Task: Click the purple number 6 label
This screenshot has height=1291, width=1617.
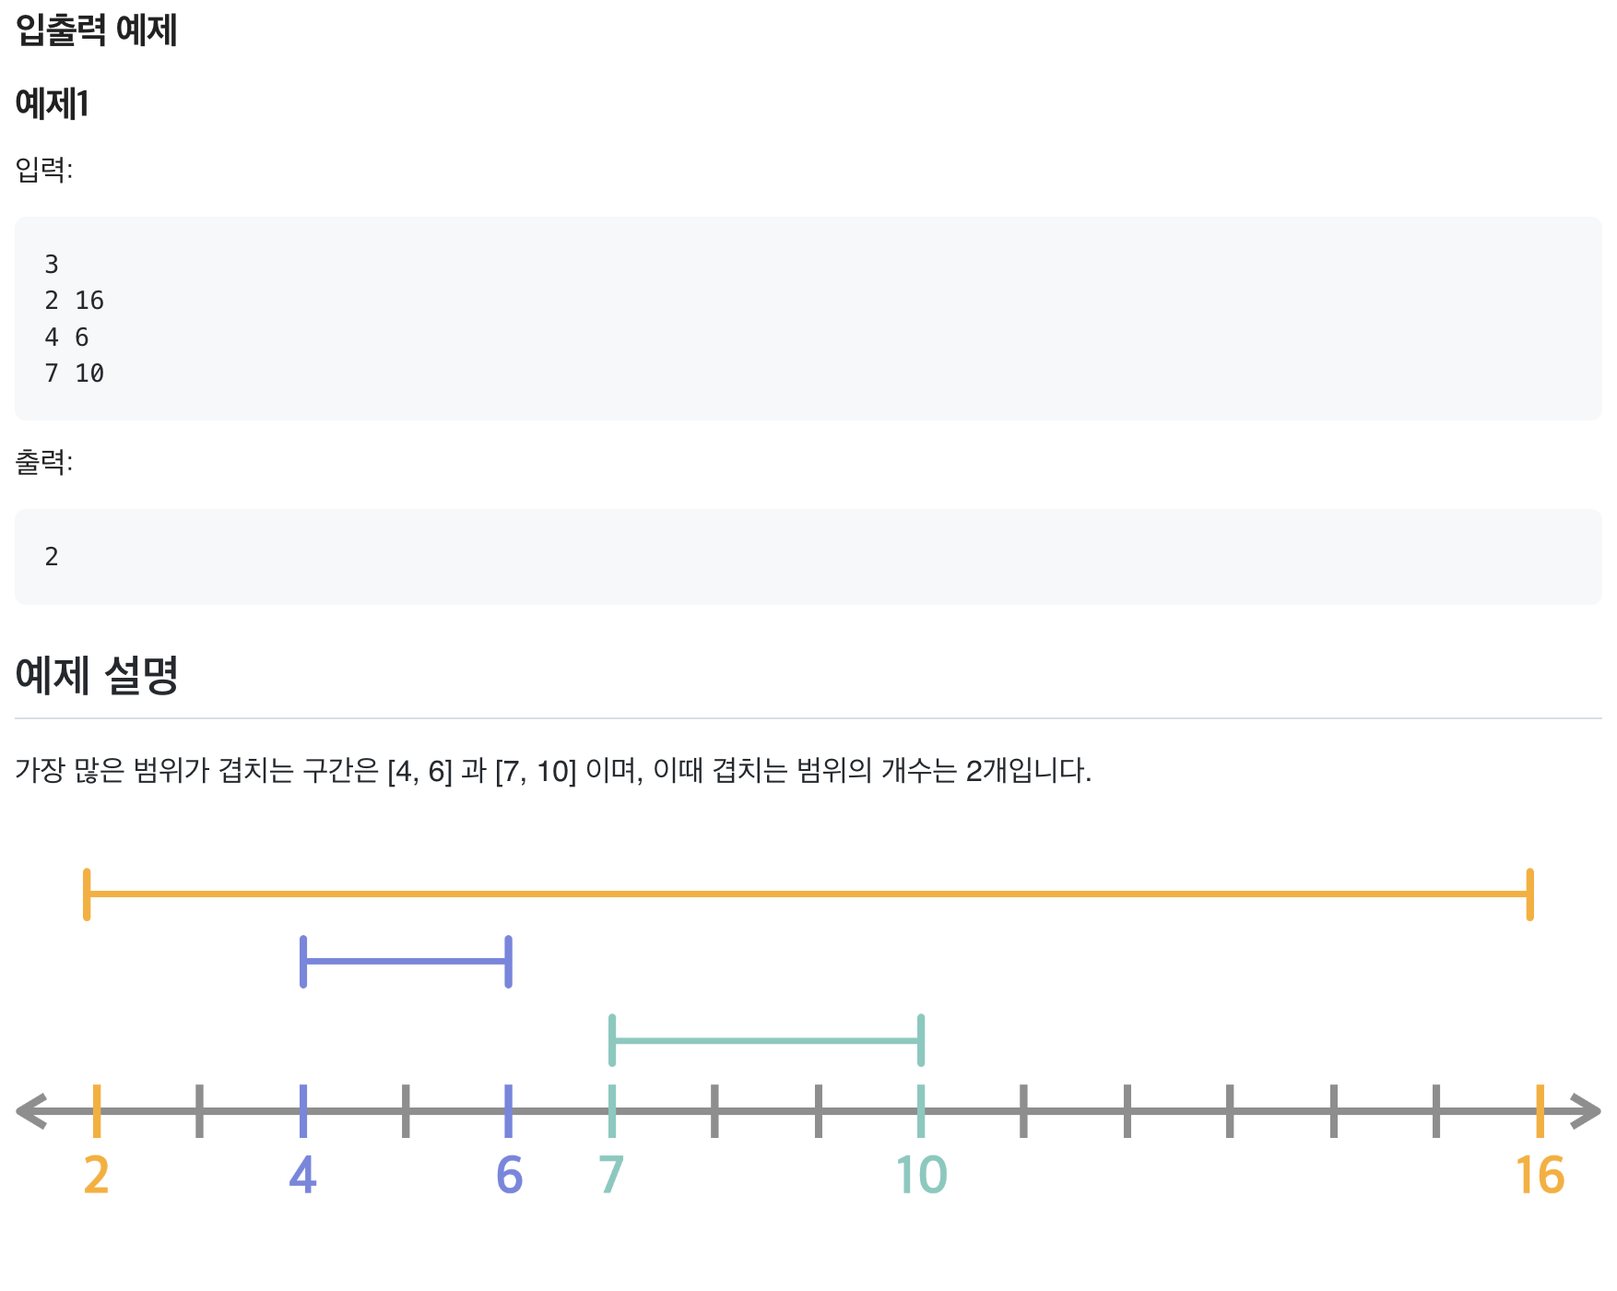Action: 509,1176
